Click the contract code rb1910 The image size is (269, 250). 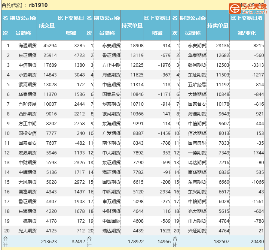(38, 5)
